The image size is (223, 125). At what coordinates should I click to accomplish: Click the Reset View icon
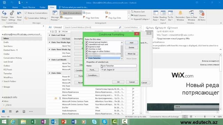tap(19, 13)
